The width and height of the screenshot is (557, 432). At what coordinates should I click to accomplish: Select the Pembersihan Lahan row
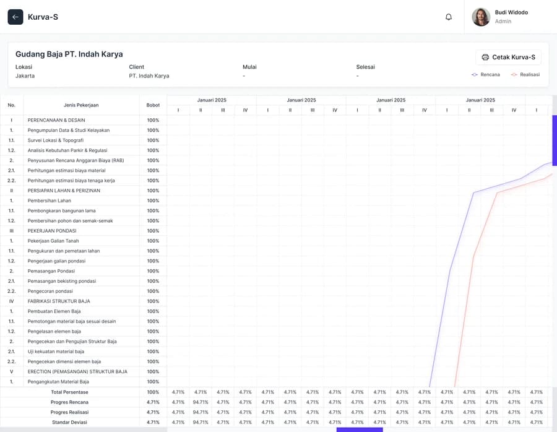84,201
